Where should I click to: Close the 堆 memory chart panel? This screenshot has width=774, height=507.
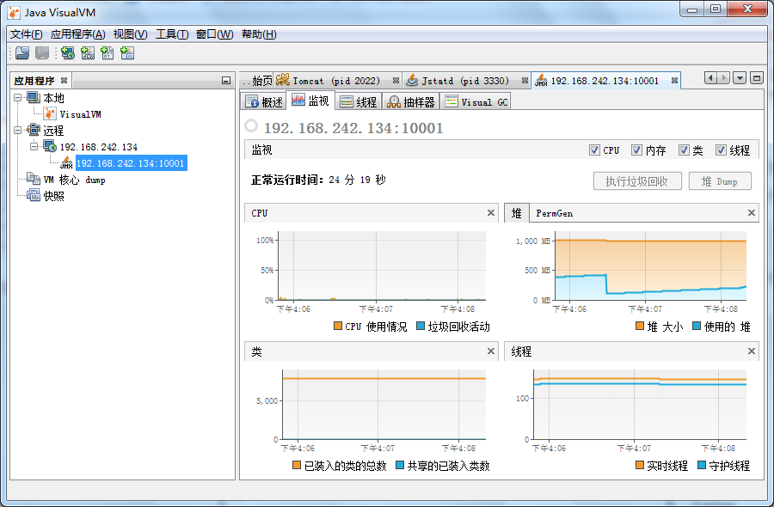752,212
